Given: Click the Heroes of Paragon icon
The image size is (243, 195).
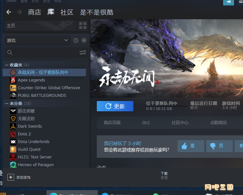Looking at the screenshot, I should (13, 165).
